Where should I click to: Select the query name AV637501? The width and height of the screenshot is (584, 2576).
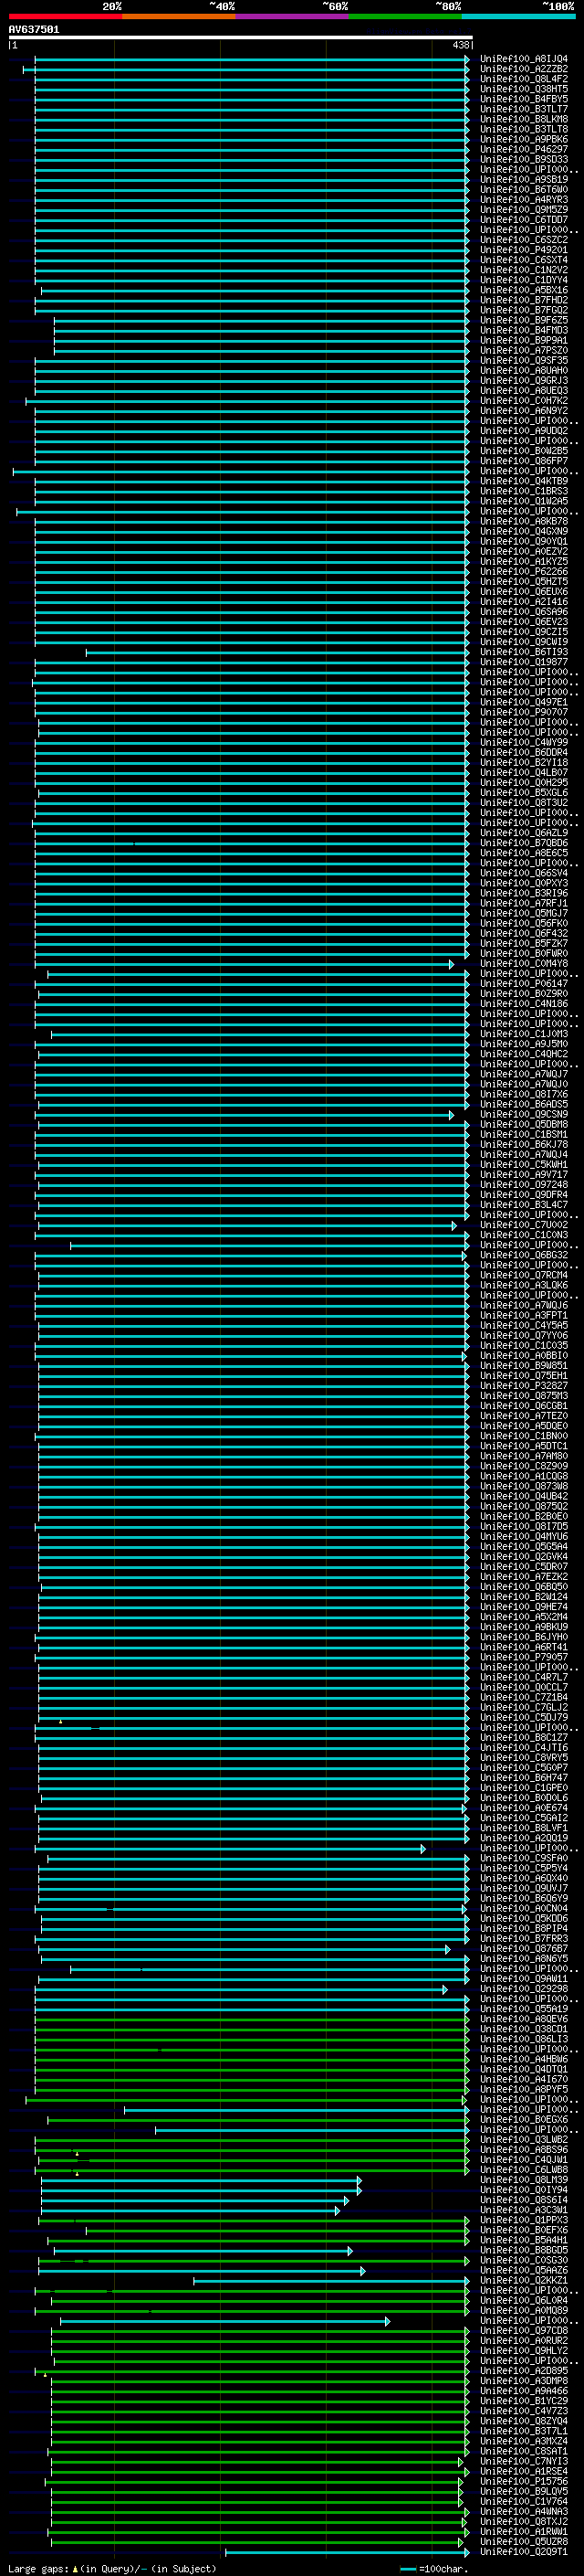(34, 30)
